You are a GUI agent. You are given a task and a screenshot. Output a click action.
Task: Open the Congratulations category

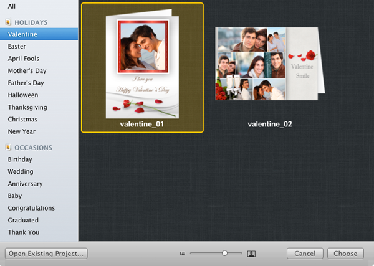coord(31,208)
